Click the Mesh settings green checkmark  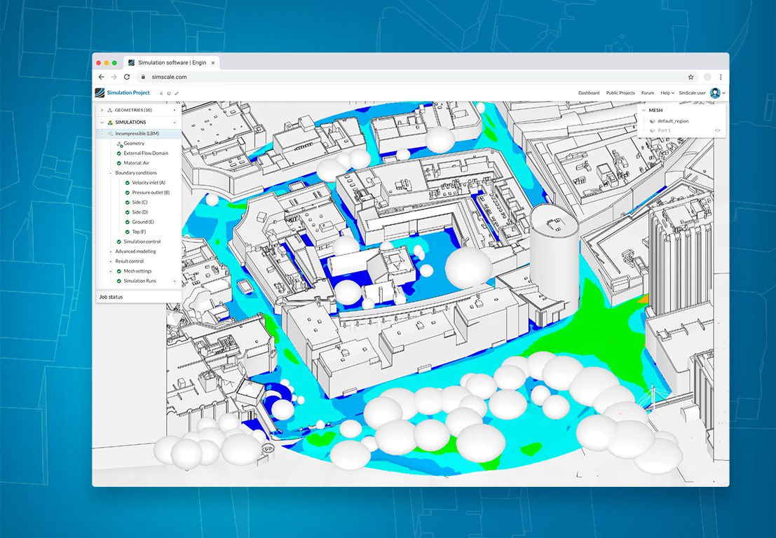click(118, 271)
